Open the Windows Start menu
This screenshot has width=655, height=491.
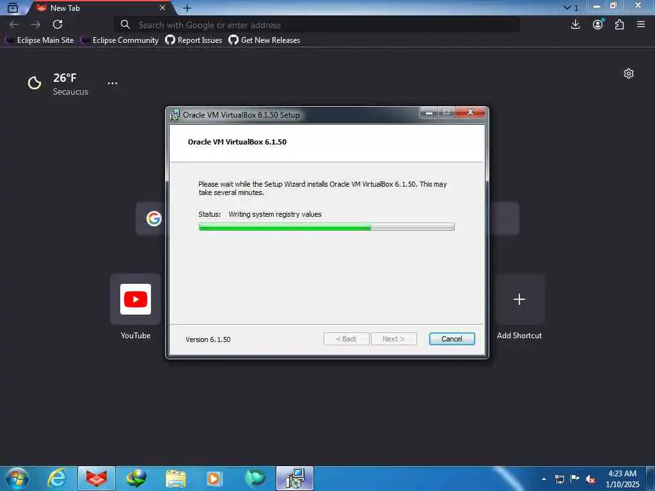coord(17,478)
